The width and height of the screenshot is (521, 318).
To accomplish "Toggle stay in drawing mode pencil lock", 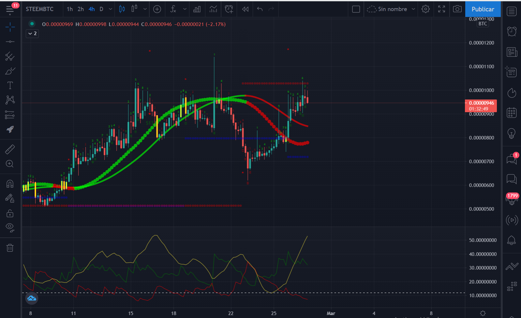I will point(10,198).
